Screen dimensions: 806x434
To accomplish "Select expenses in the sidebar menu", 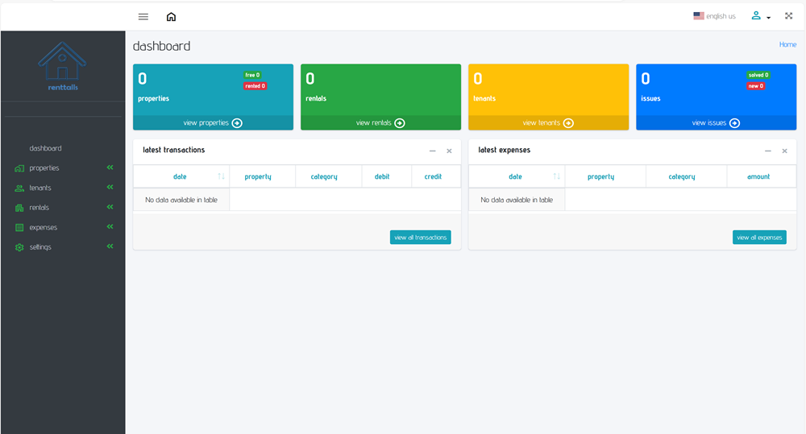I will pos(44,227).
